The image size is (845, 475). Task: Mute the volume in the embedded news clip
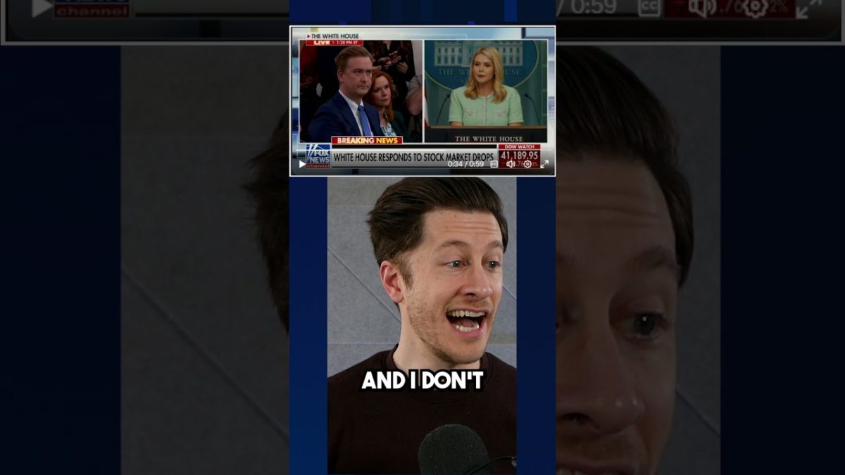[x=510, y=164]
